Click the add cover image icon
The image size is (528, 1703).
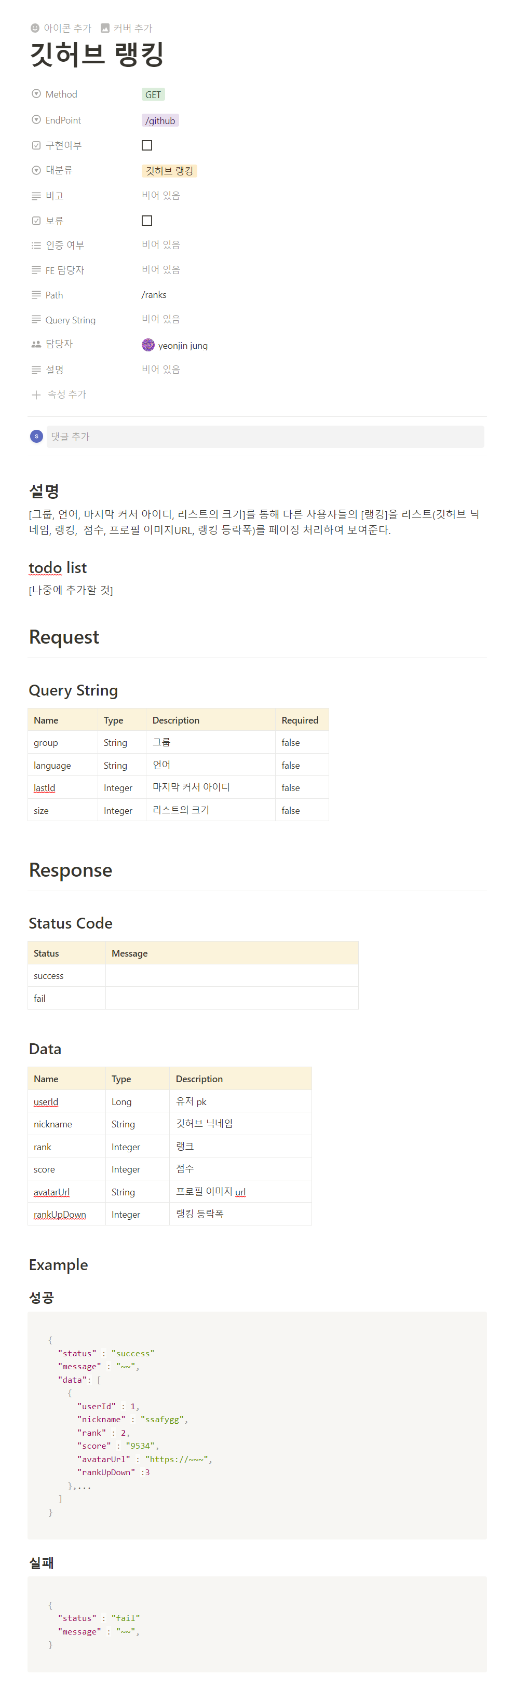tap(104, 28)
